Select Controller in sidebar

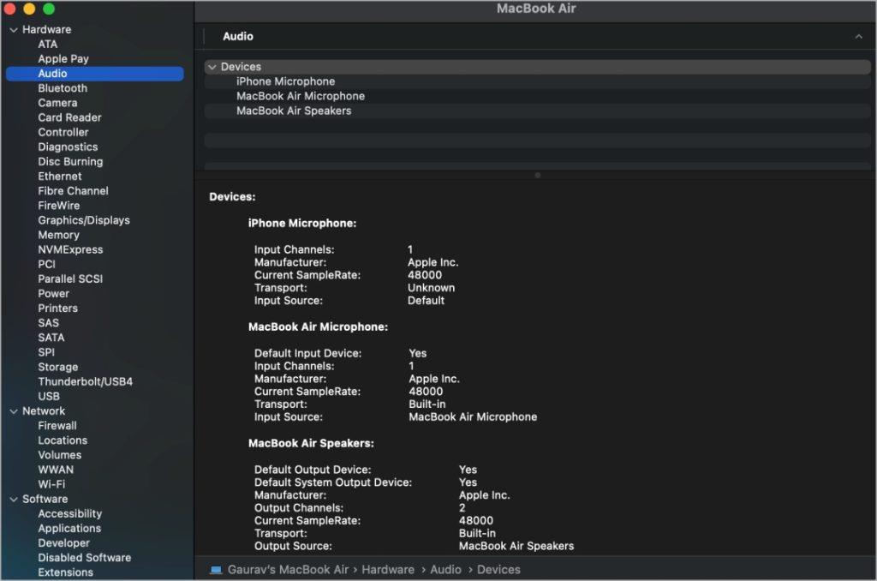(63, 132)
